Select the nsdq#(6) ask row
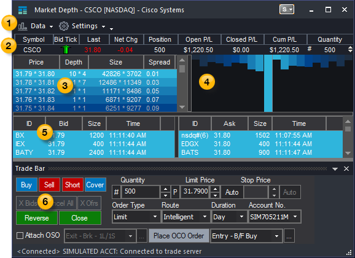 pos(260,135)
